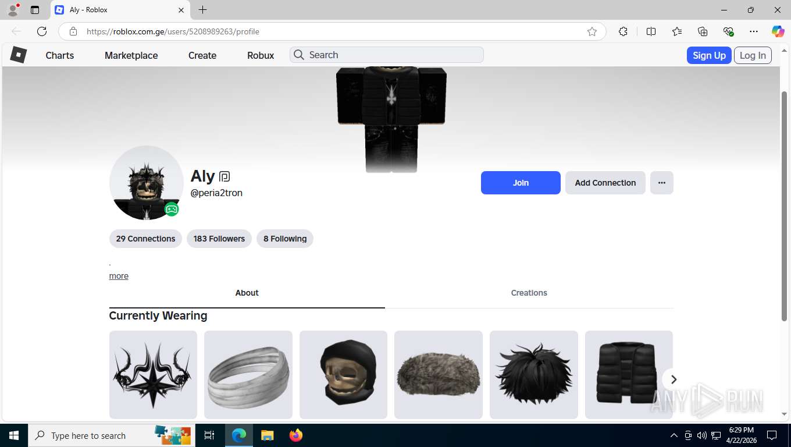Open the notification center icon
The height and width of the screenshot is (447, 791).
pyautogui.click(x=772, y=435)
